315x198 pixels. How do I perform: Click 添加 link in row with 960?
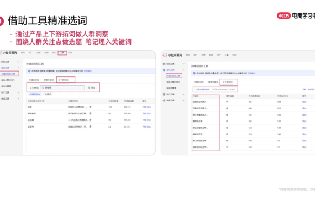(x=305, y=147)
